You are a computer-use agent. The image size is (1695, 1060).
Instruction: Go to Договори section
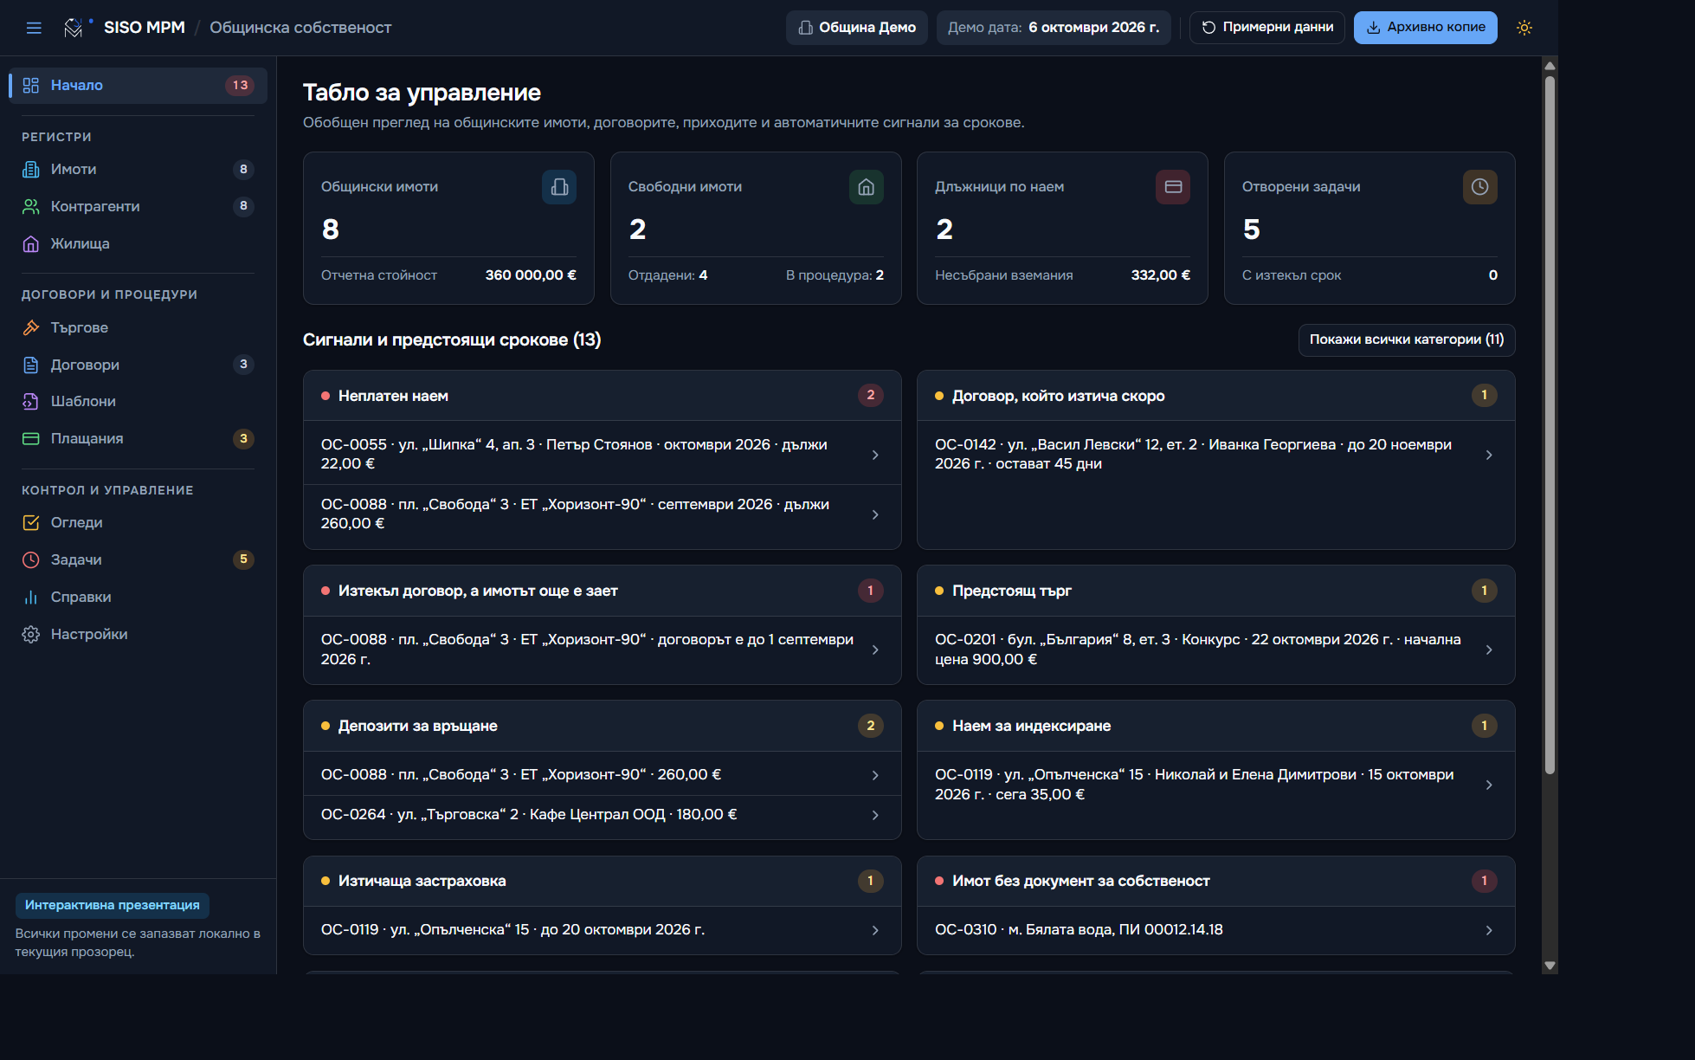139,365
